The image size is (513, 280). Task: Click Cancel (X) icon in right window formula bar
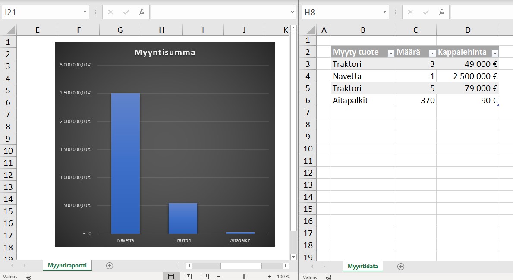click(410, 13)
